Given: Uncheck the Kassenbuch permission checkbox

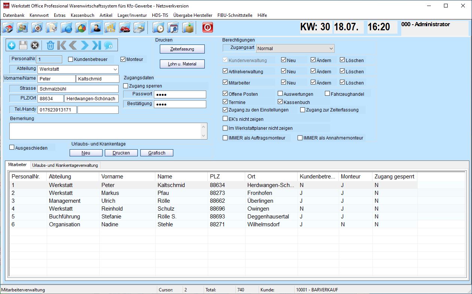Looking at the screenshot, I should click(280, 102).
